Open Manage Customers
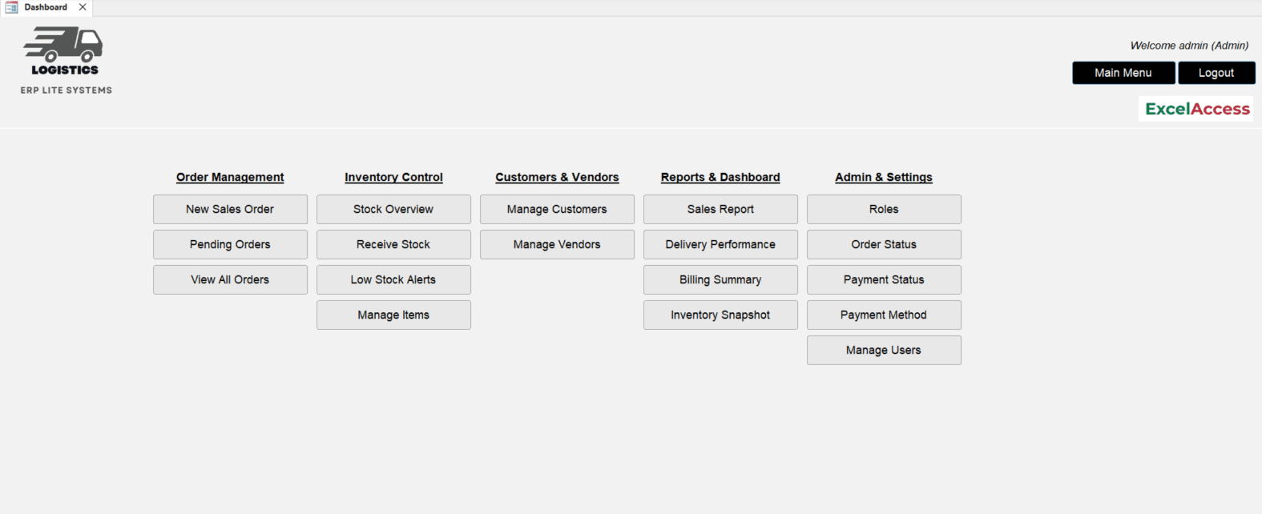Viewport: 1262px width, 514px height. pos(557,209)
